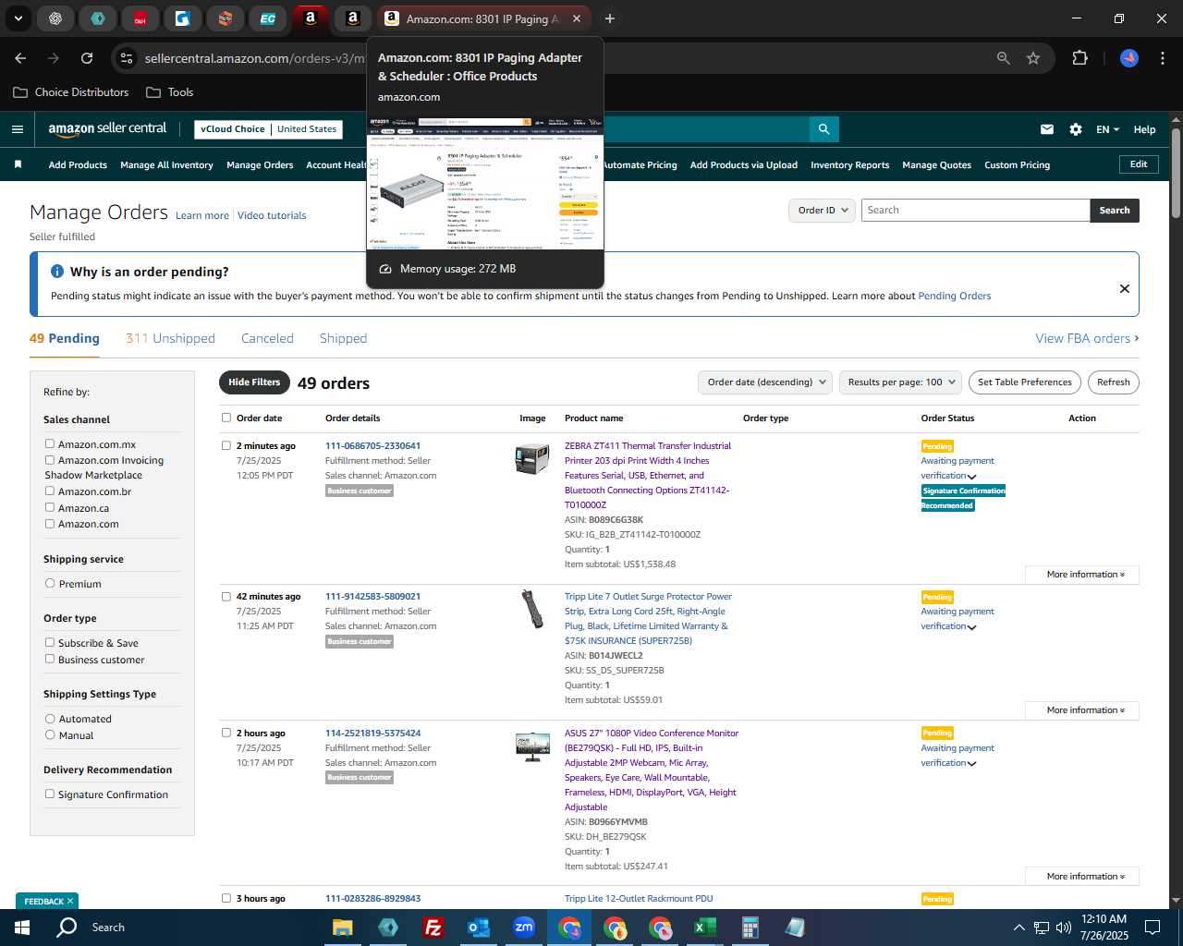
Task: Check the Amazon.com.br sales channel box
Action: 50,491
